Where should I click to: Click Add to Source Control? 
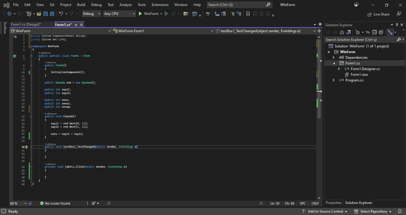[x=325, y=211]
